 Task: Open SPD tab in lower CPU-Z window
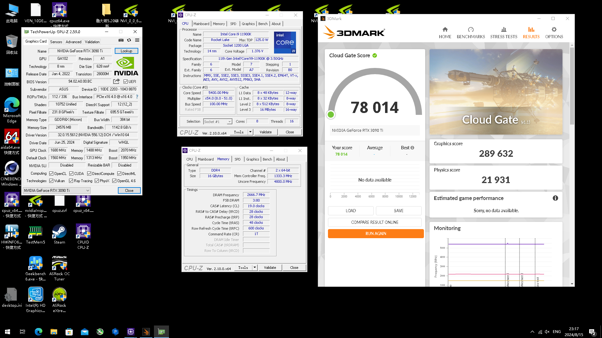238,159
